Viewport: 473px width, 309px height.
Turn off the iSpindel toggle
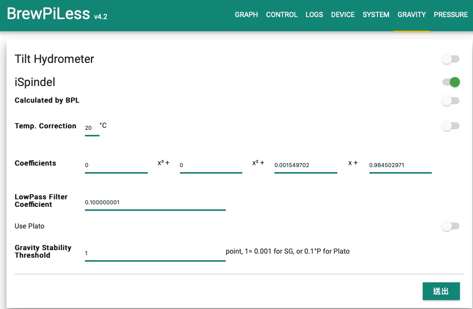[x=451, y=82]
